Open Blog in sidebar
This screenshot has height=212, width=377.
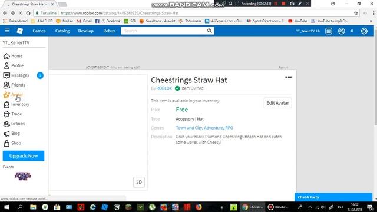[x=12, y=134]
